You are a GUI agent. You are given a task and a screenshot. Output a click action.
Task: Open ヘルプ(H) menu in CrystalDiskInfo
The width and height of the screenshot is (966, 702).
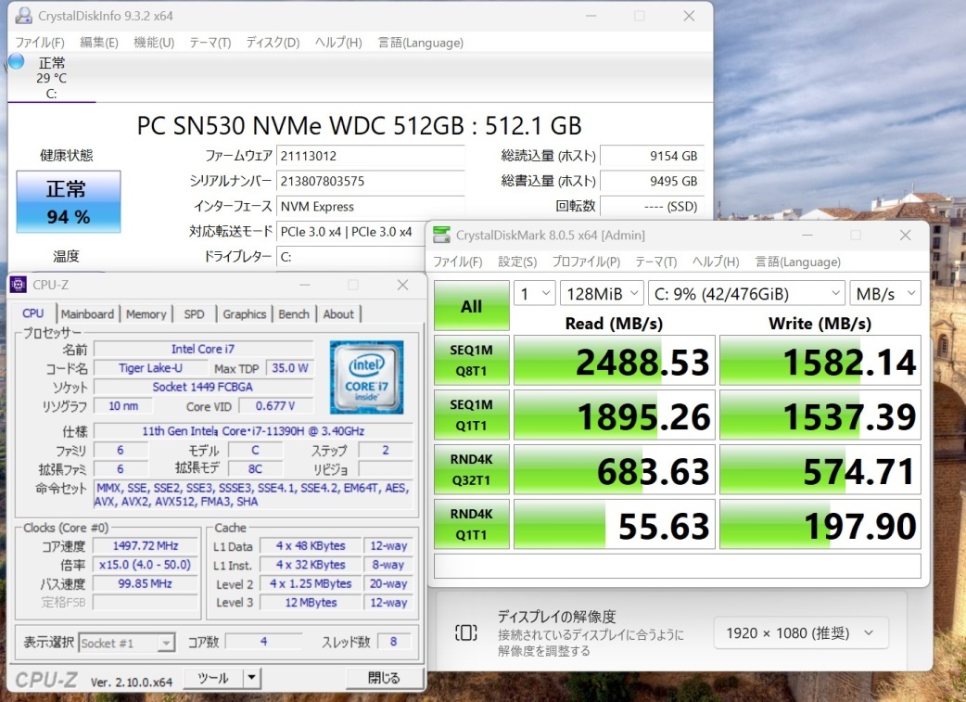(x=338, y=43)
